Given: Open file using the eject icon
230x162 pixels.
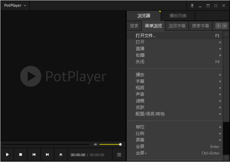Looking at the screenshot, I should click(x=61, y=155).
